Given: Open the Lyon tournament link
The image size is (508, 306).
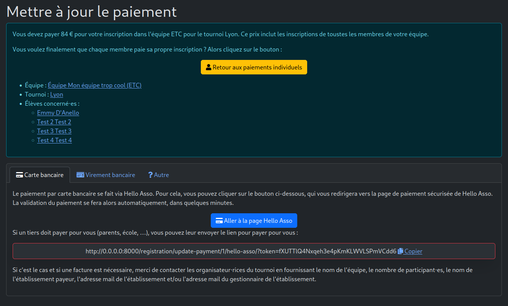Looking at the screenshot, I should click(x=57, y=94).
